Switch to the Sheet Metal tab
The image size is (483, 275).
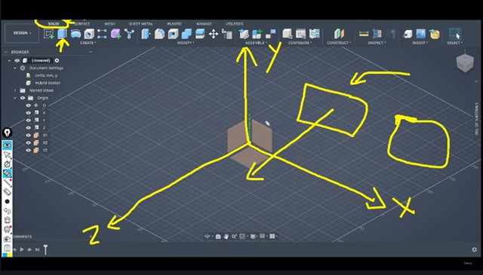pyautogui.click(x=141, y=23)
